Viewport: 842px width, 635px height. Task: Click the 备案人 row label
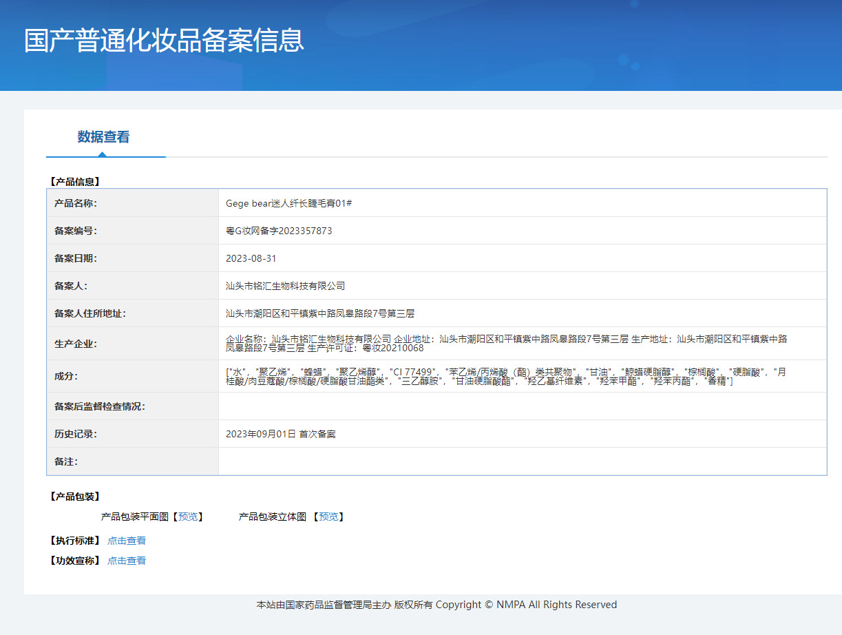click(71, 286)
